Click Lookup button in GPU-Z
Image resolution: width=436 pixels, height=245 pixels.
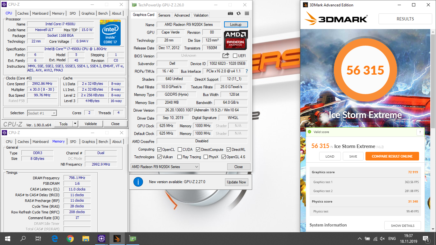(x=236, y=25)
